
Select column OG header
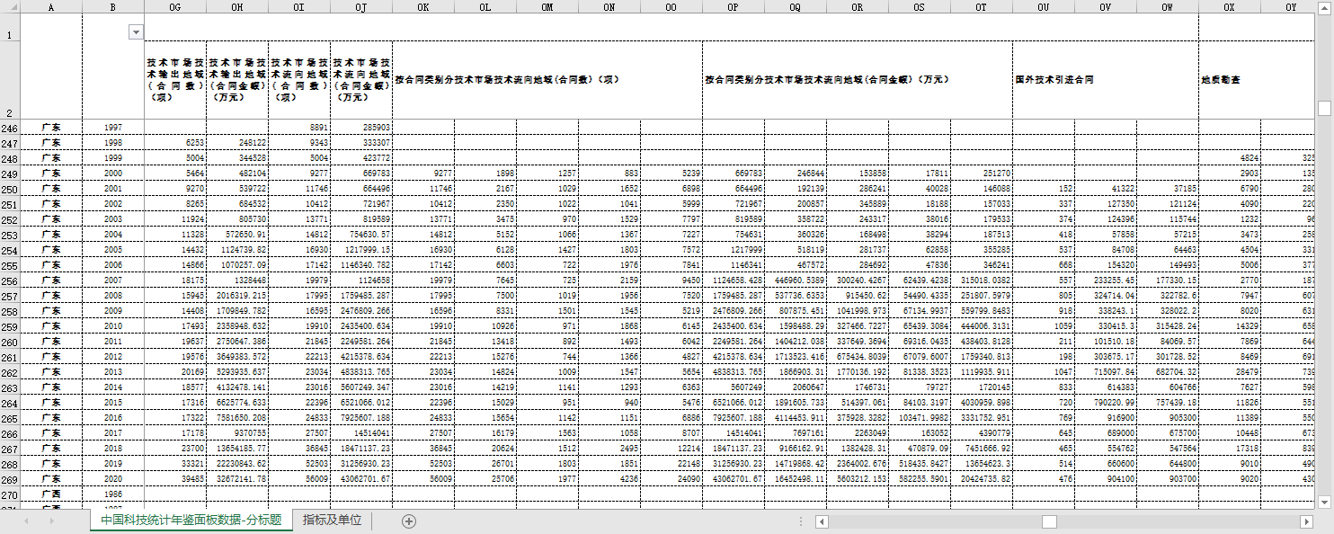(x=174, y=6)
